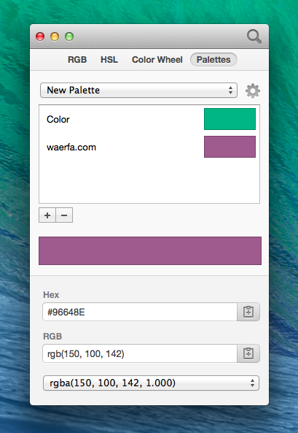Select the green Color swatch
The image size is (298, 433).
(230, 119)
